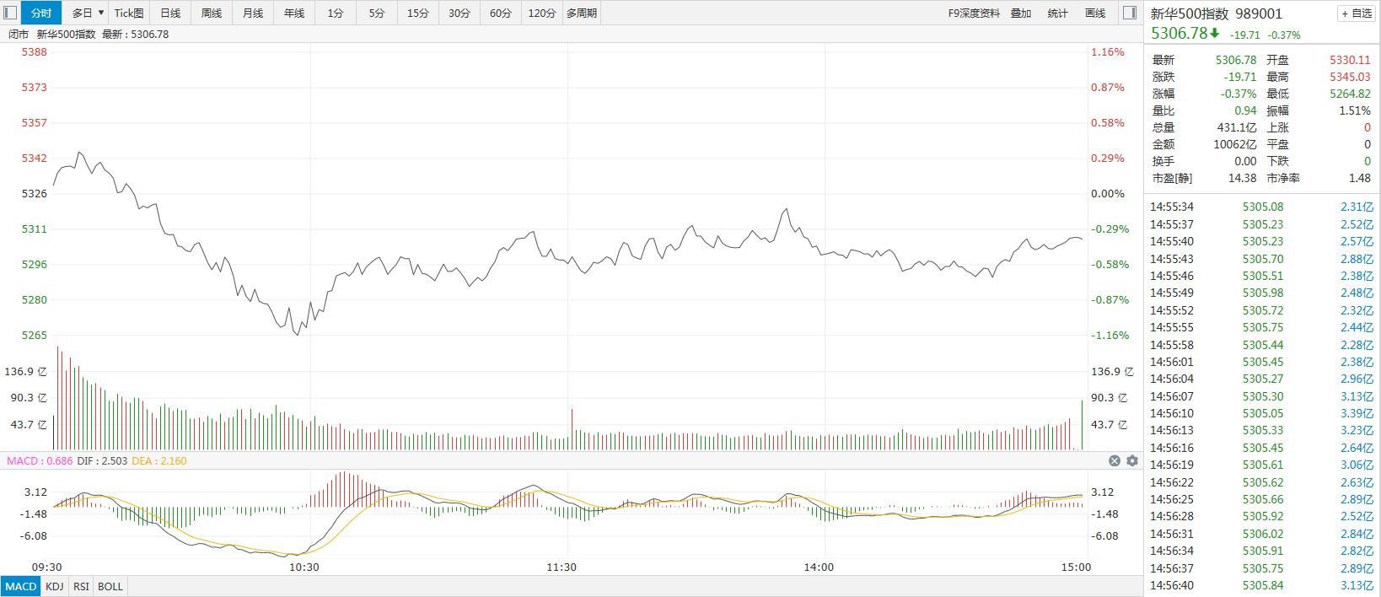Open the 多日 multi-day dropdown
Viewport: 1381px width, 597px height.
[87, 13]
